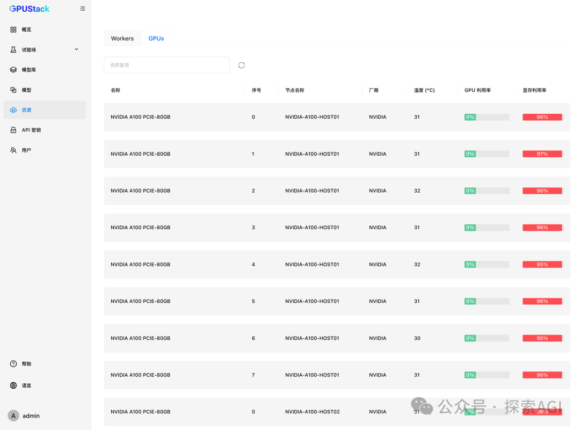Viewport: 580px width, 430px height.
Task: Click GPU name in HOST02 row
Action: (x=141, y=412)
